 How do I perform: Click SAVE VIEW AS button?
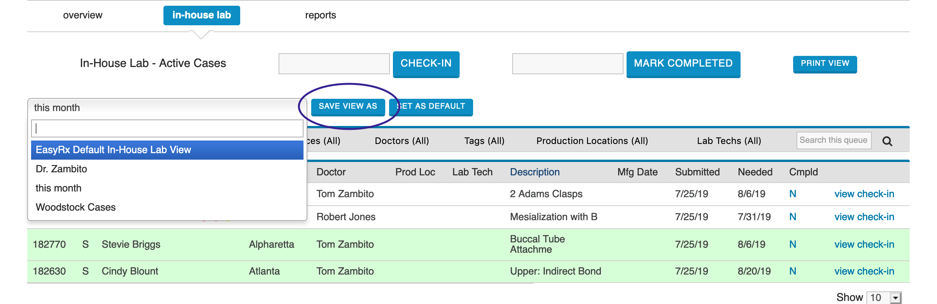point(348,106)
